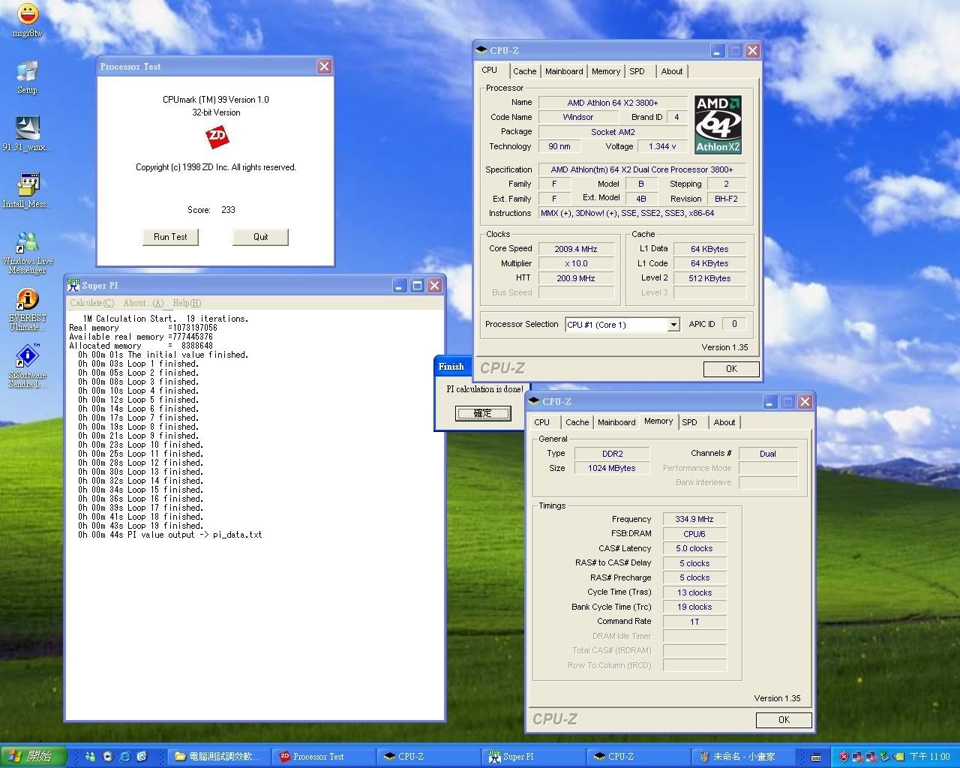Open the folder window taskbar button
960x768 pixels.
pos(218,757)
